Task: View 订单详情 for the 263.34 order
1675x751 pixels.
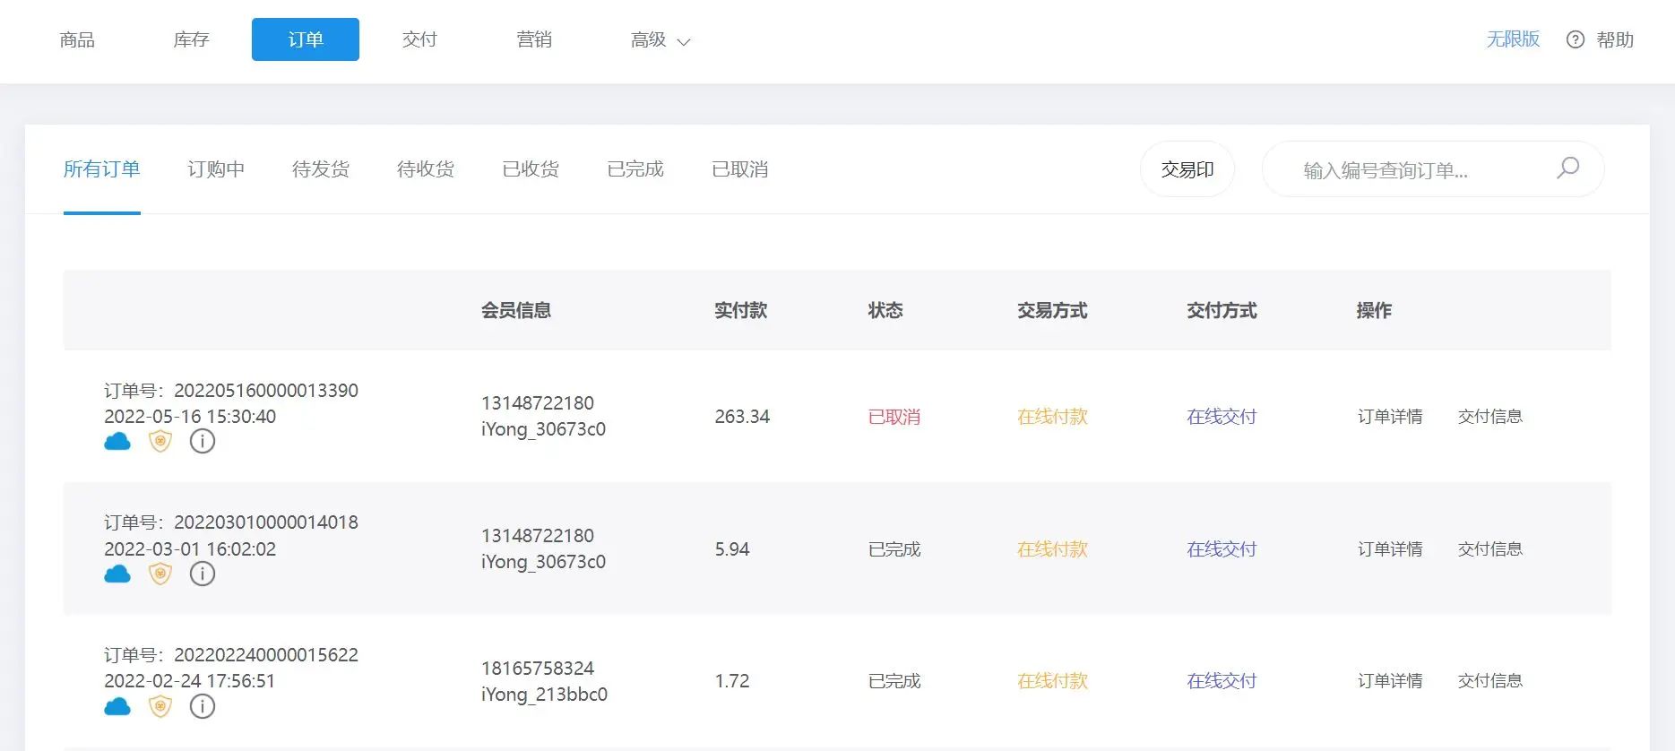Action: click(1390, 417)
